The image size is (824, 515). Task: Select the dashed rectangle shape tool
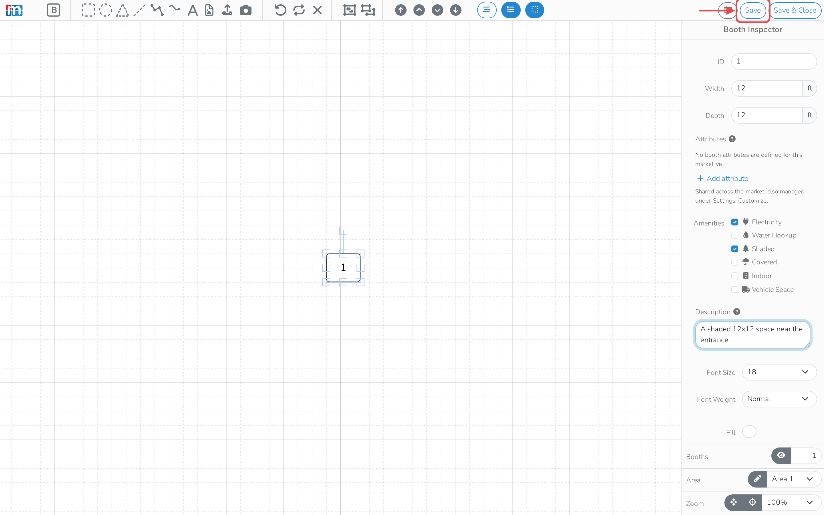88,10
